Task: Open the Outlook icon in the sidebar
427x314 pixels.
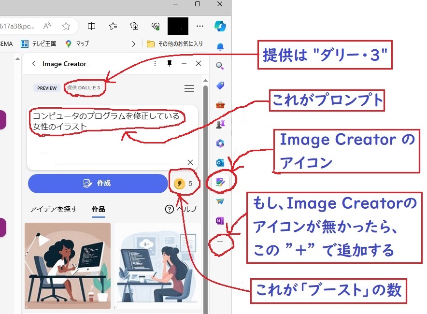Action: [220, 163]
